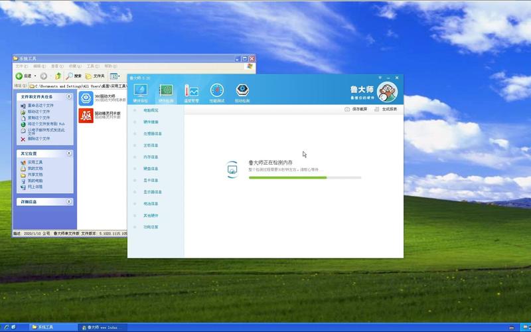Screen dimensions: 531x332
Task: Collapse the 其它位置 panel
Action: click(70, 153)
